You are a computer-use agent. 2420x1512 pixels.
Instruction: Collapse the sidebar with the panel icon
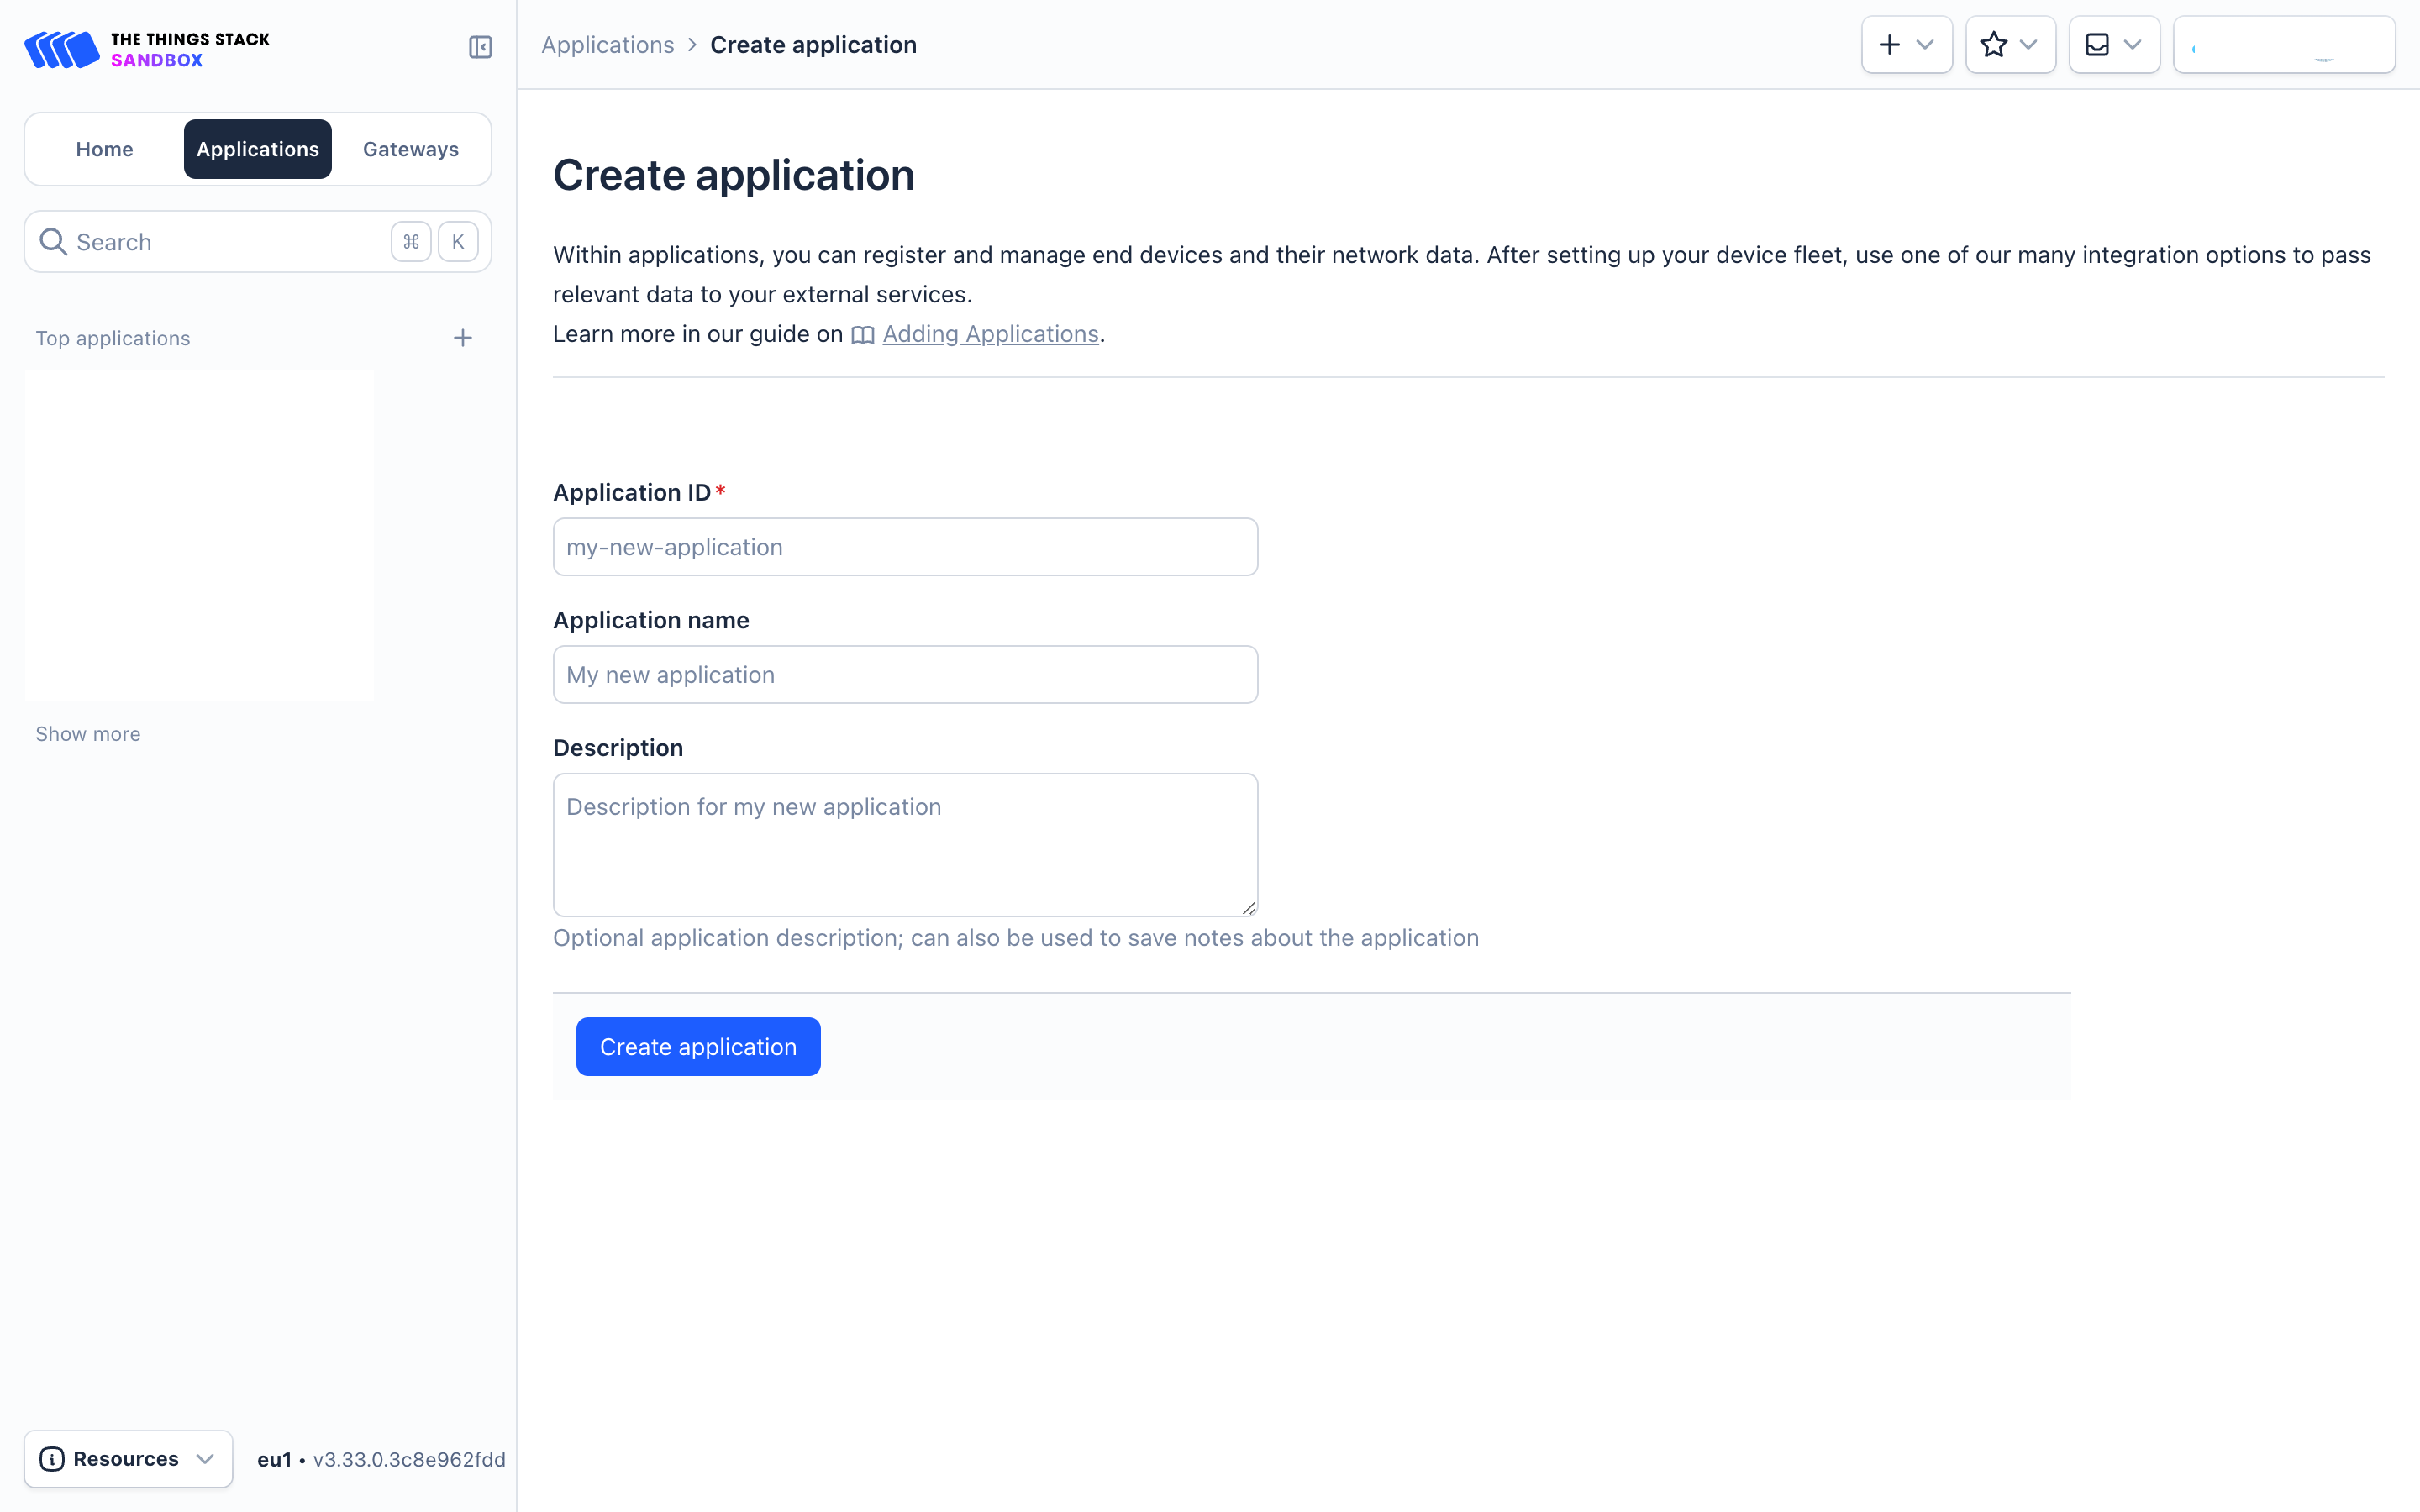click(480, 47)
